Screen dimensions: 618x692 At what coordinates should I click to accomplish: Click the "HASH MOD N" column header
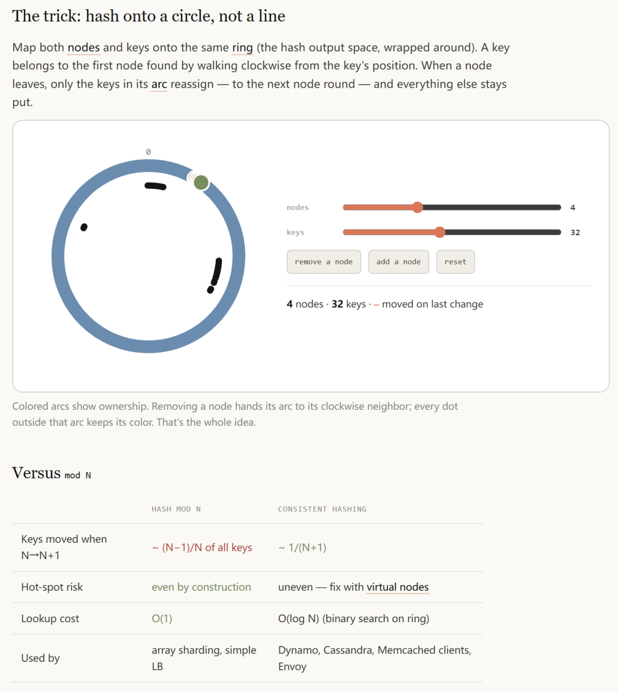pos(176,509)
